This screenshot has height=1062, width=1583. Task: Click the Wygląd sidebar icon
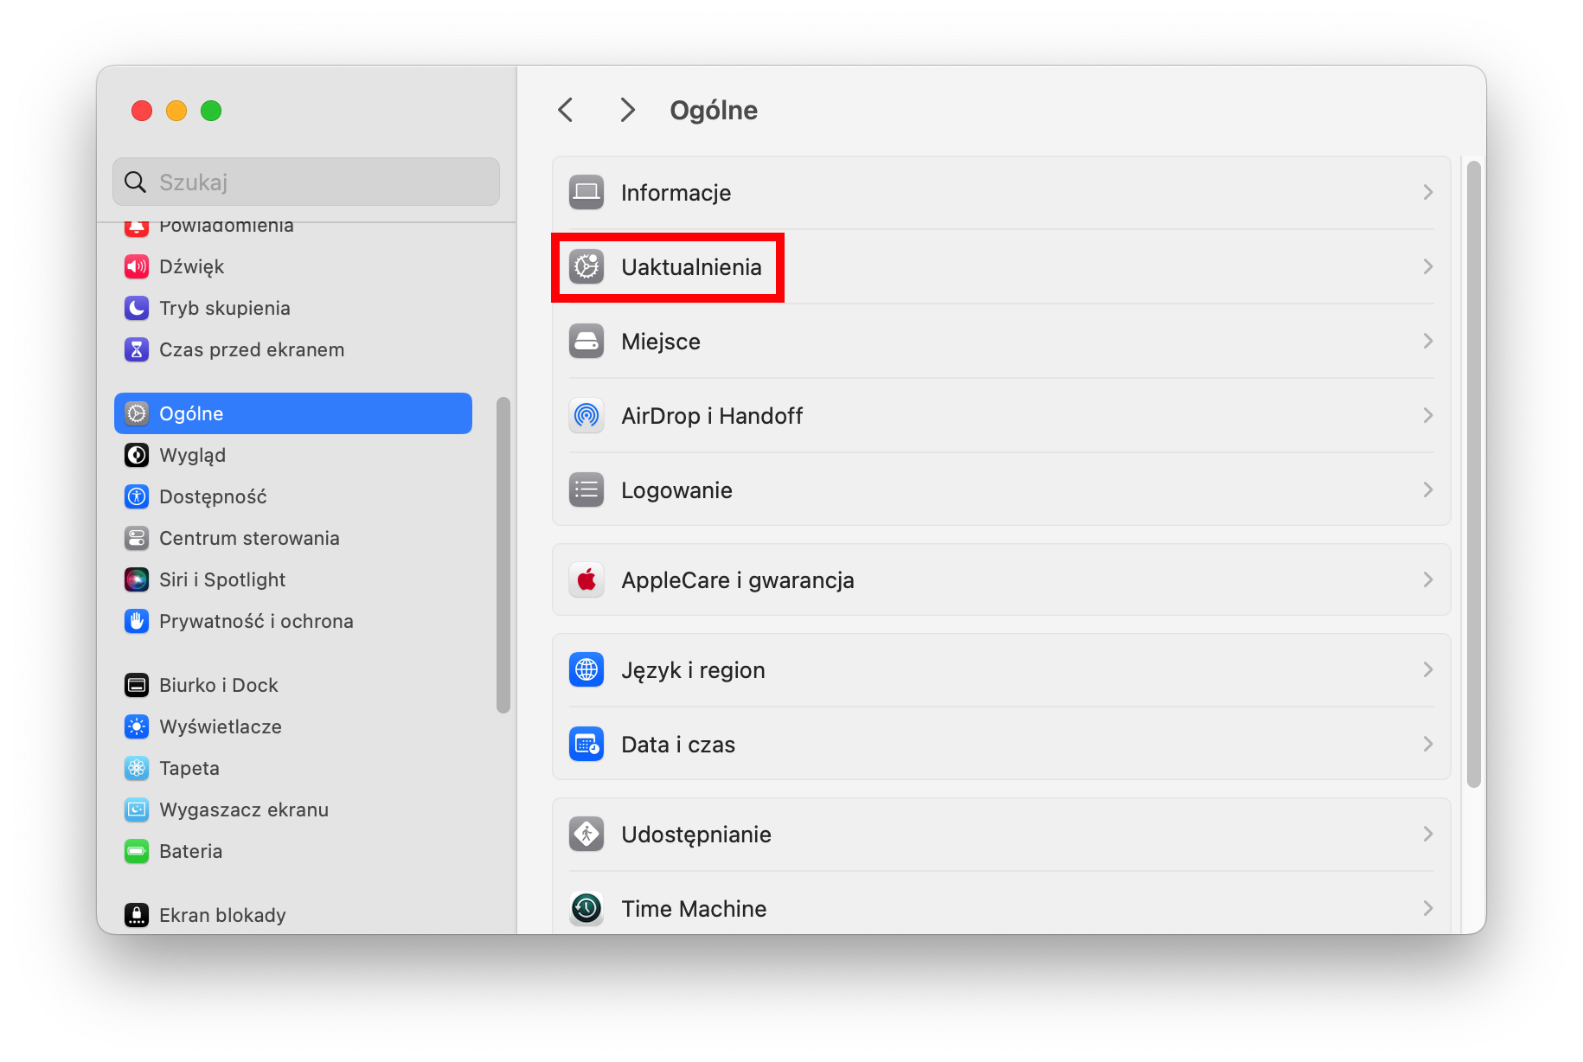(x=137, y=455)
